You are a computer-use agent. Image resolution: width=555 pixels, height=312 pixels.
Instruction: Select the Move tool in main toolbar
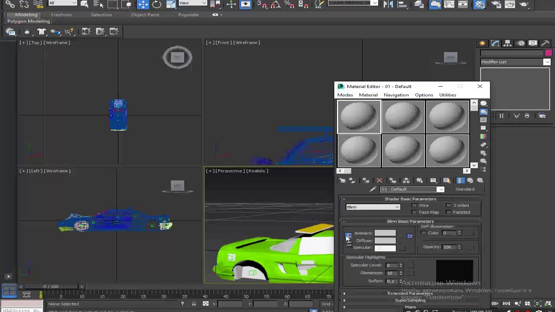143,4
